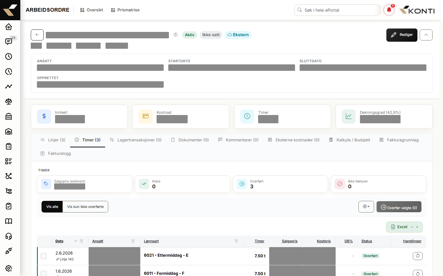Viewport: 443px width, 276px height.
Task: Click the Lønnsart column filter icon
Action: (x=236, y=241)
